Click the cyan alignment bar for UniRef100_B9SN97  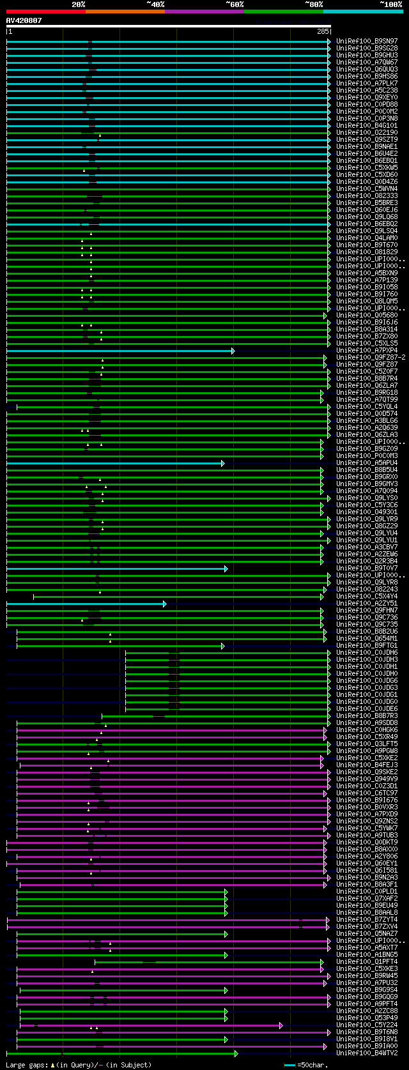[169, 42]
